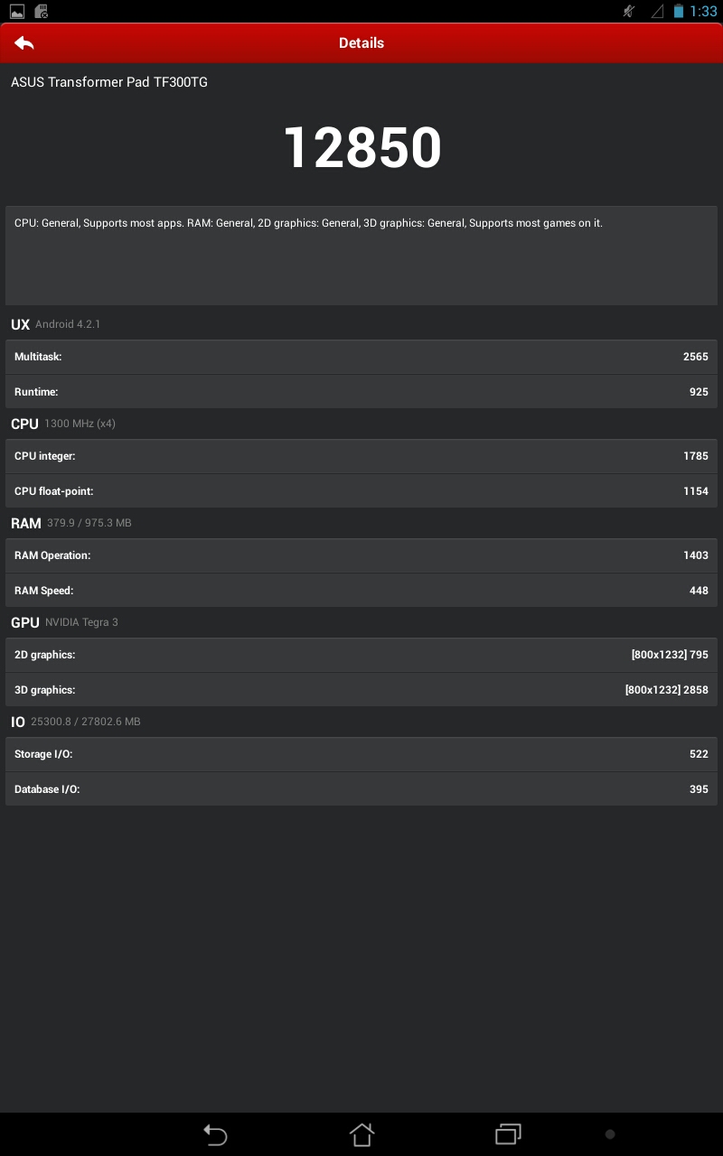The width and height of the screenshot is (723, 1156).
Task: Select the 2D graphics row
Action: point(361,655)
